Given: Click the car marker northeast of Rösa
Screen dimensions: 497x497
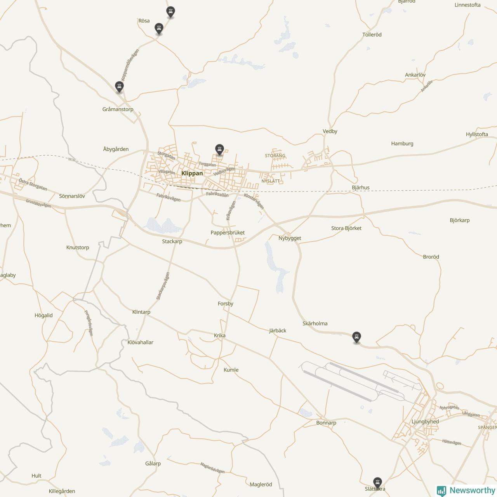Looking at the screenshot, I should 170,12.
